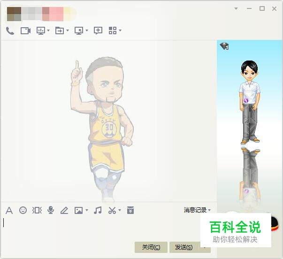283x259 pixels.
Task: Click the 发送(S) send button
Action: coord(184,247)
